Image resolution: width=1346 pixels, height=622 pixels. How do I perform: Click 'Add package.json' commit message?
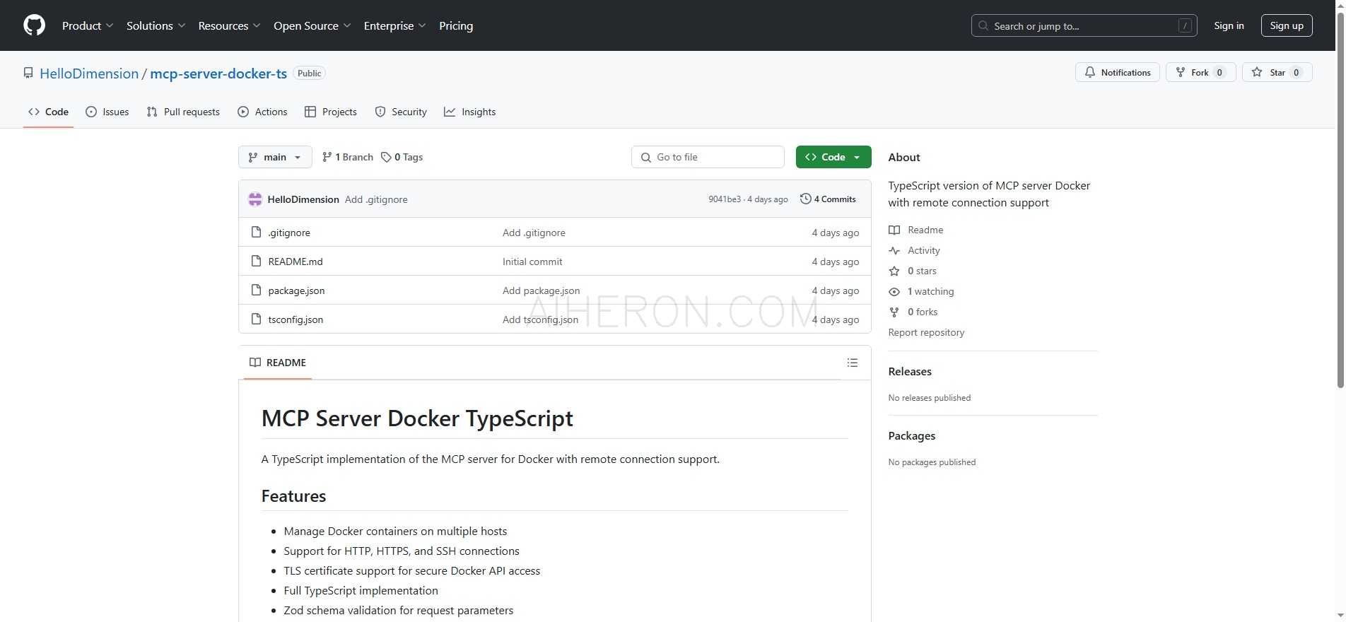(x=541, y=291)
